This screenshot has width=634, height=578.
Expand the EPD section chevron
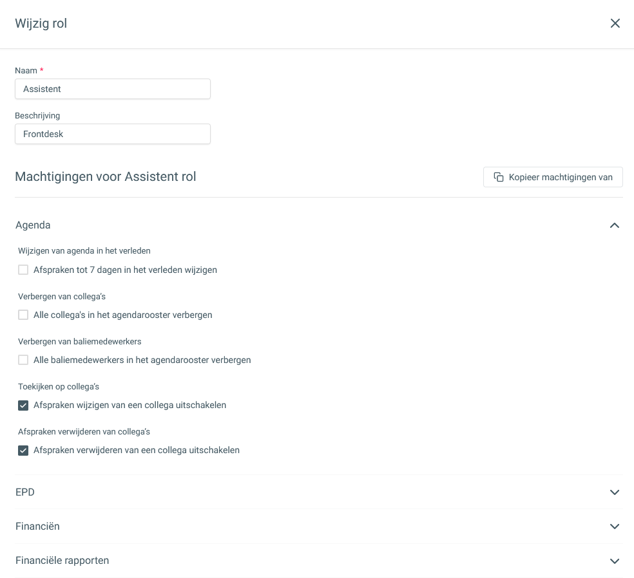coord(615,492)
